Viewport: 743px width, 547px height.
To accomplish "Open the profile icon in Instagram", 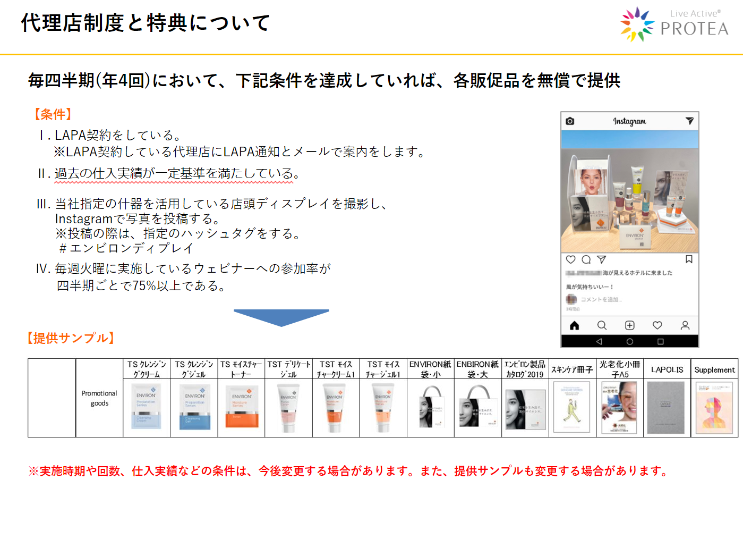I will click(x=685, y=325).
